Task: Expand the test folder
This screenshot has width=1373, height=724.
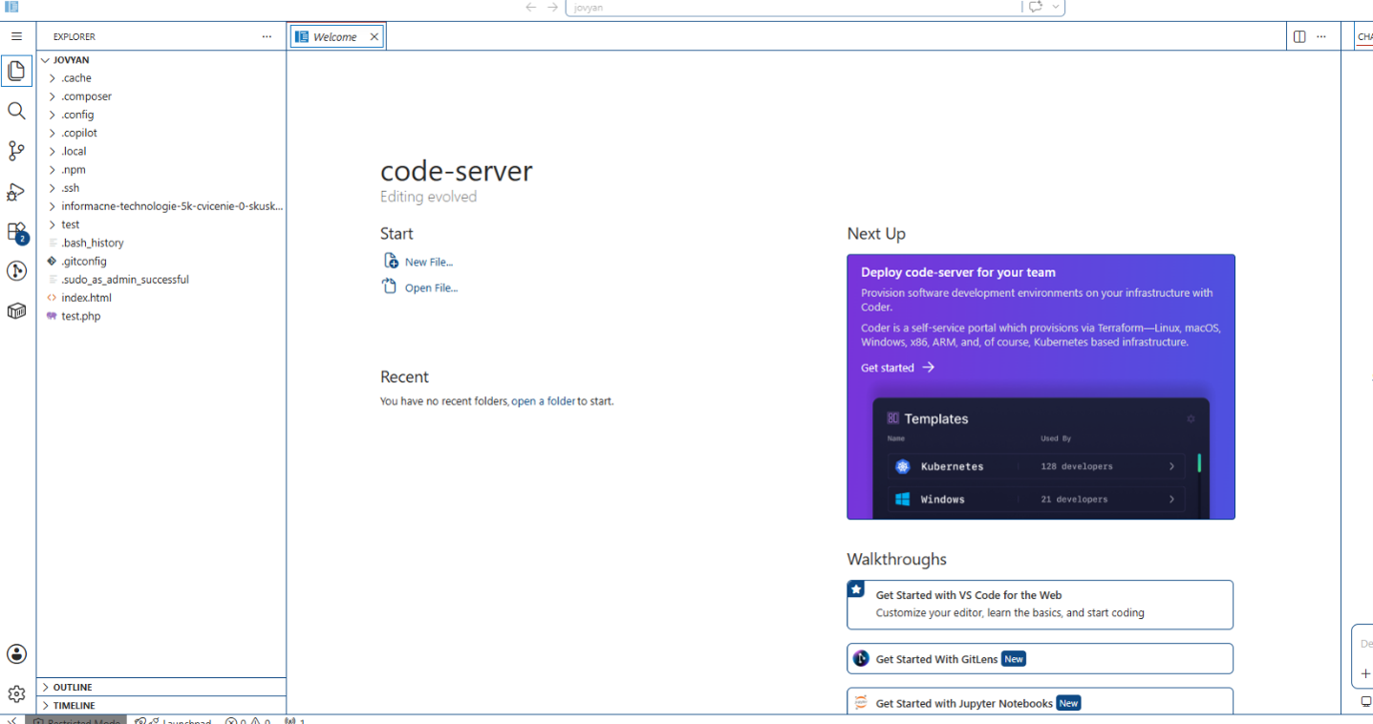Action: (x=161, y=224)
